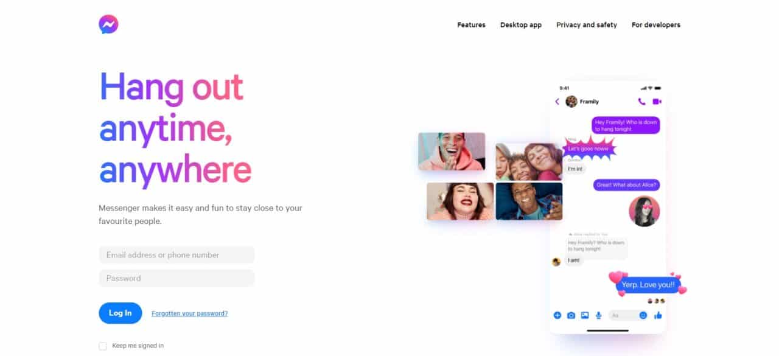Open the camera icon in chat composer
The width and height of the screenshot is (779, 356).
click(x=571, y=315)
